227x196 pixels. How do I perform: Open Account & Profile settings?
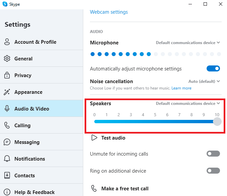pyautogui.click(x=41, y=42)
